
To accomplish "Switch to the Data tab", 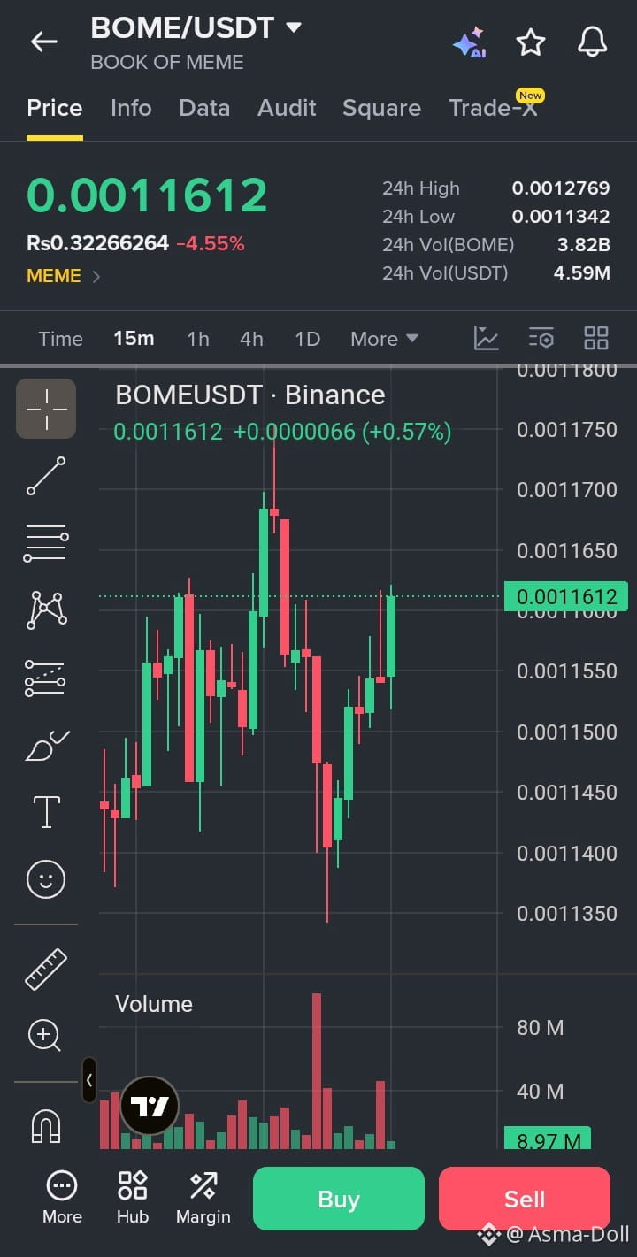I will click(x=204, y=108).
